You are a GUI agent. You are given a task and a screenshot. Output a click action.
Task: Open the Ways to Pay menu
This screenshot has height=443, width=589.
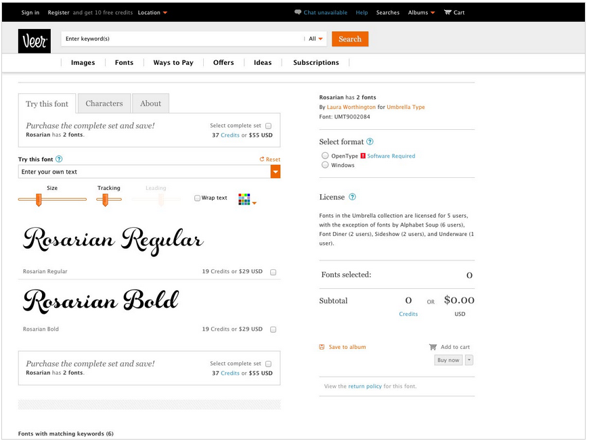pyautogui.click(x=173, y=63)
